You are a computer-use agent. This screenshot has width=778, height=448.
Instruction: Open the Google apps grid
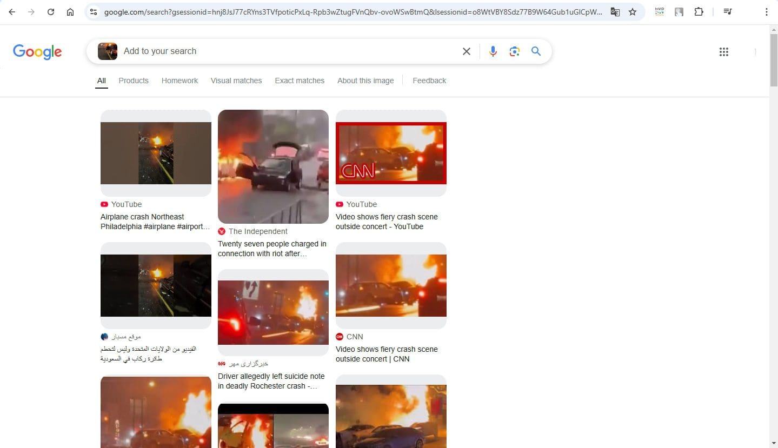click(723, 52)
